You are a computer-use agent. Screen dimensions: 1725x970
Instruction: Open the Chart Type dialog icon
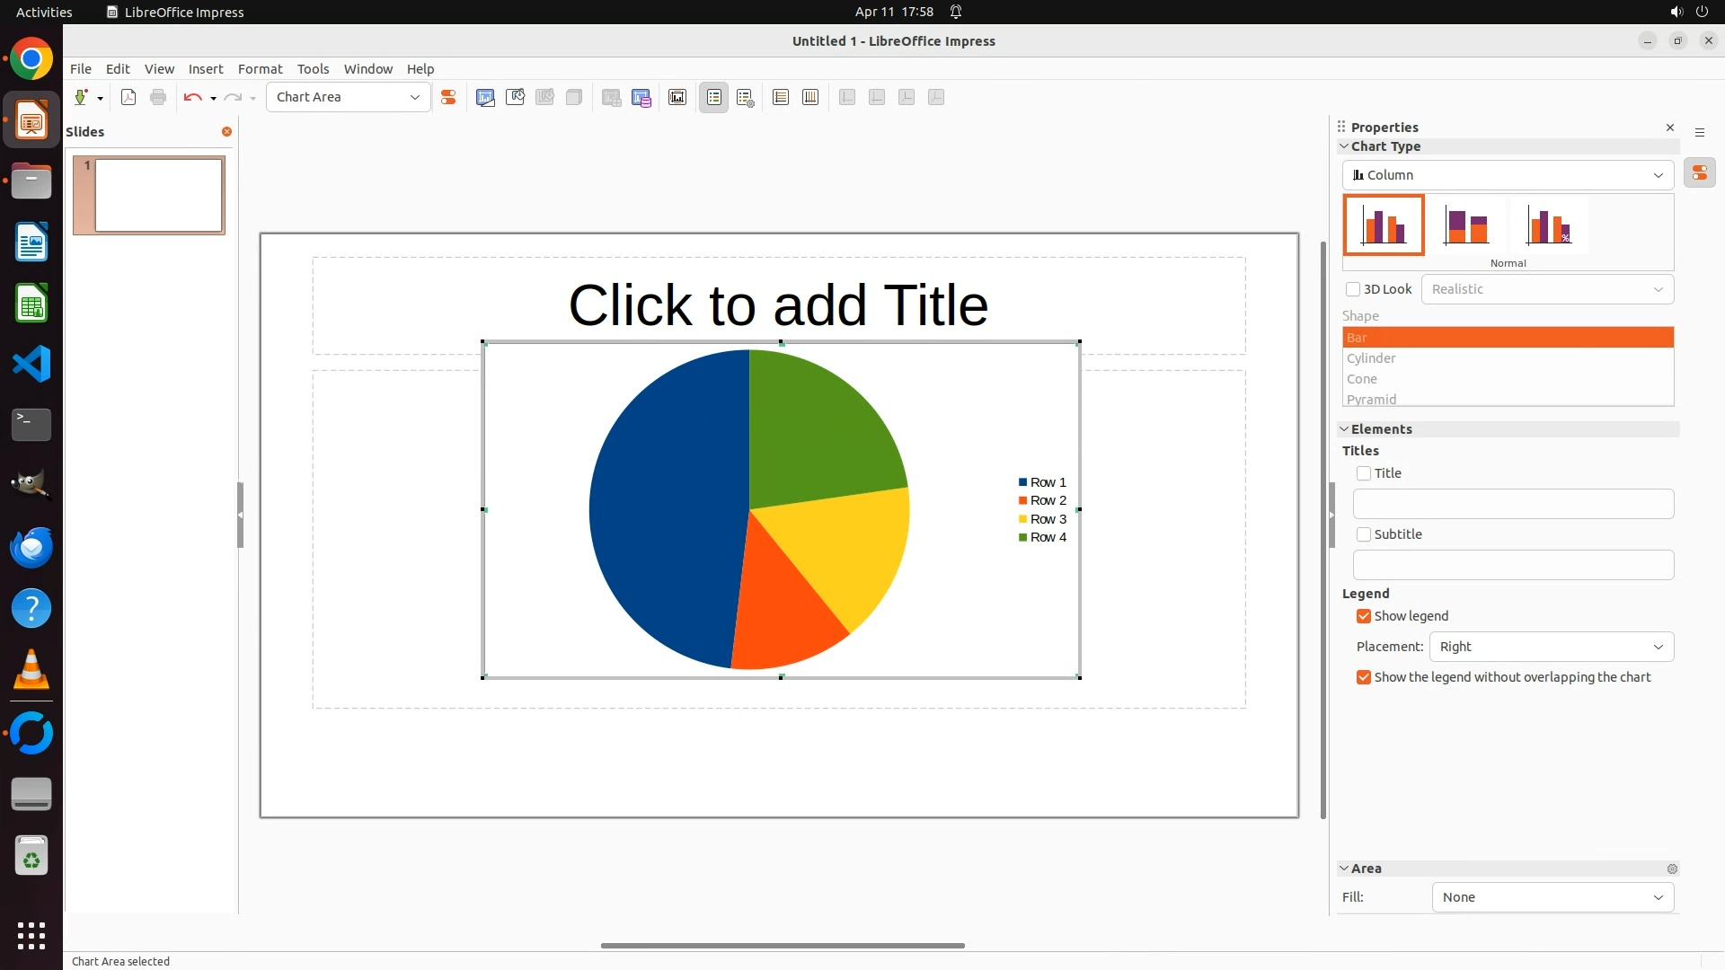[x=485, y=97]
